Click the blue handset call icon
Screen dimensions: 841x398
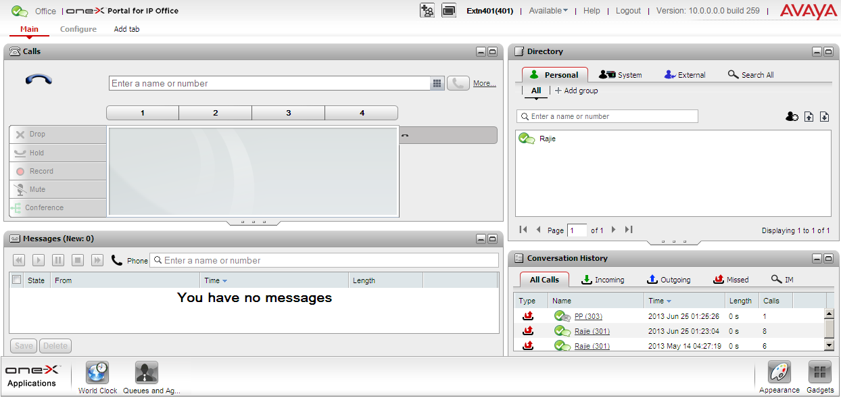point(39,80)
